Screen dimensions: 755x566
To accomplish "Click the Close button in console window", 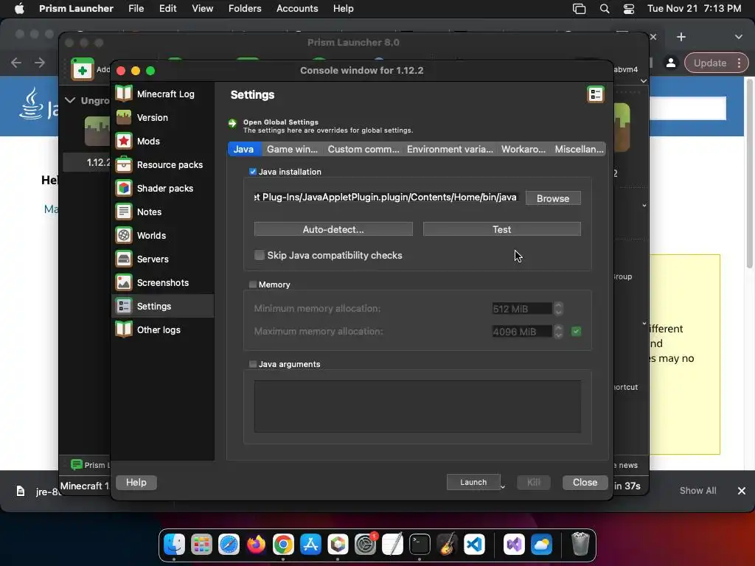I will click(585, 482).
